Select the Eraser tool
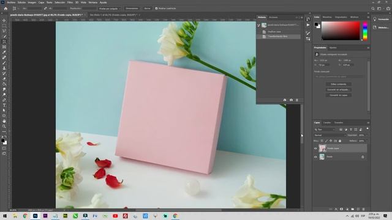 4,79
